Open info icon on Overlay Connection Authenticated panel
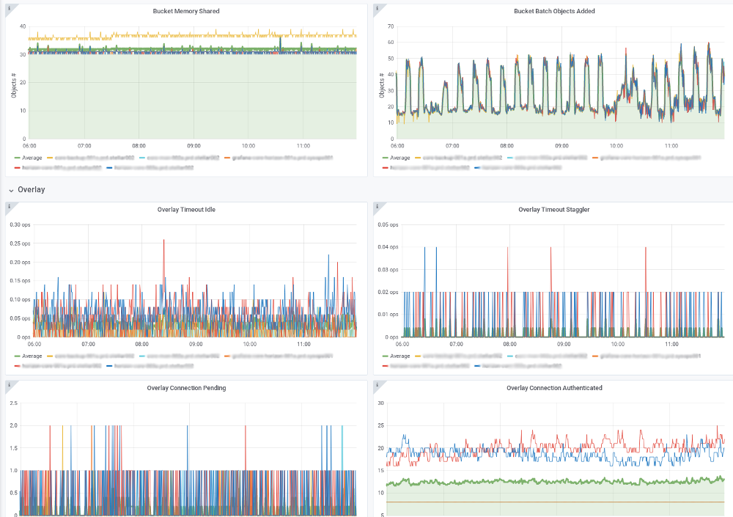The width and height of the screenshot is (733, 517). click(377, 384)
